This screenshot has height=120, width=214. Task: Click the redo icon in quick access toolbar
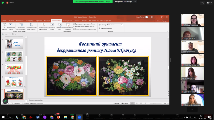point(9,34)
